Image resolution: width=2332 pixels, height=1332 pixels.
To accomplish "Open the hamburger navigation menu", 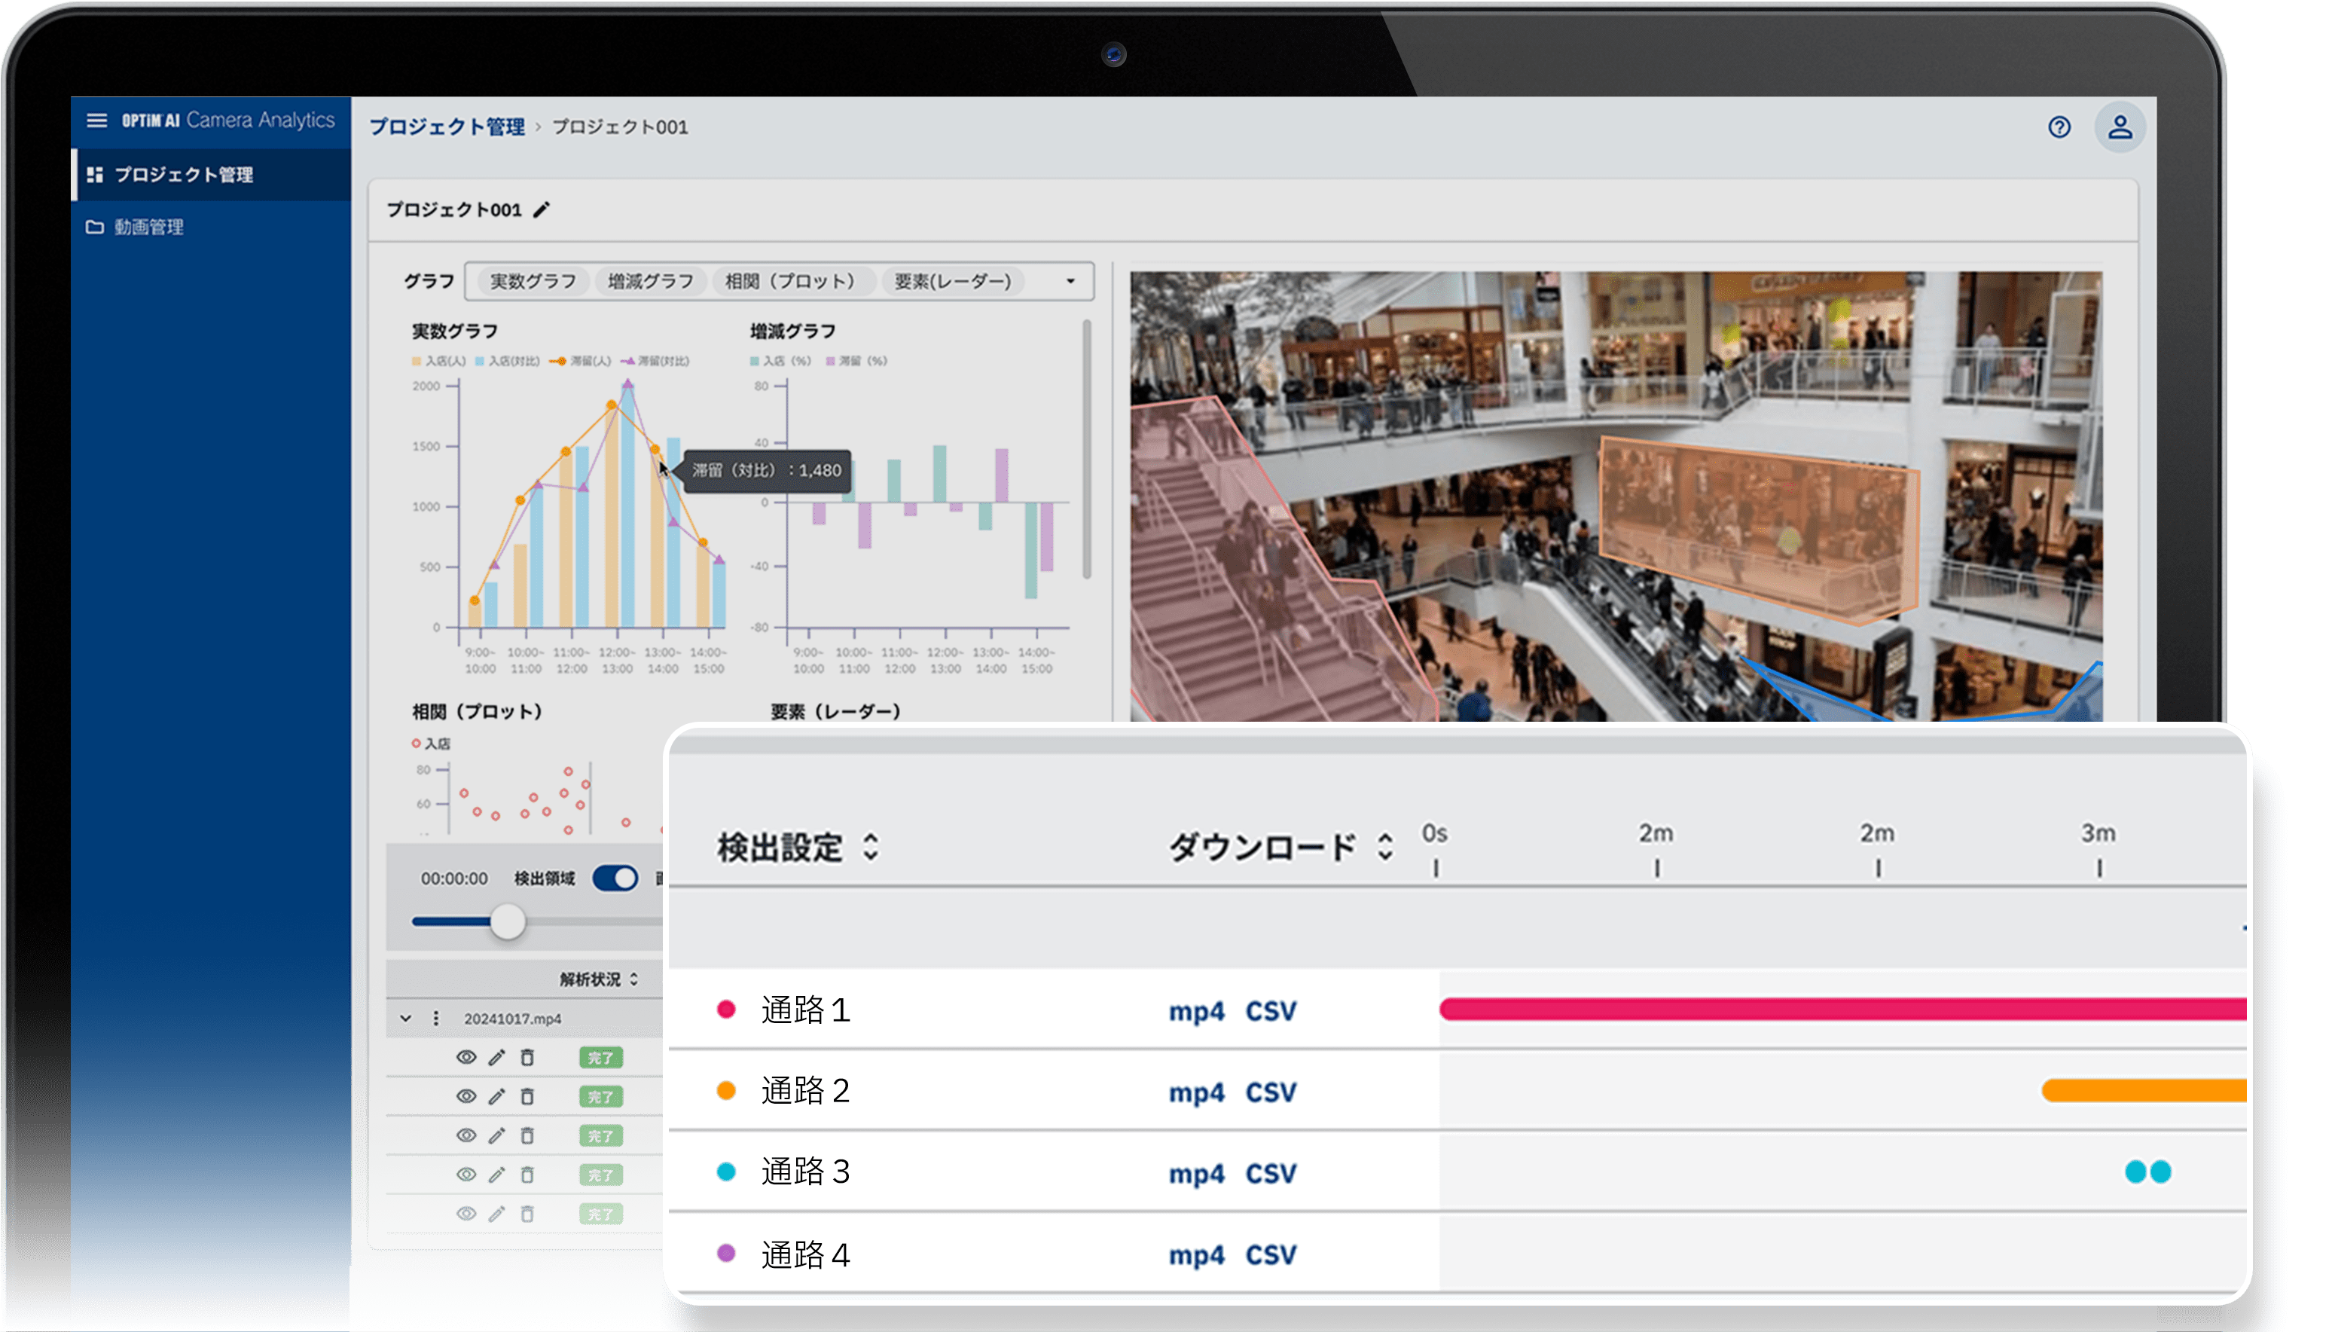I will pyautogui.click(x=97, y=120).
